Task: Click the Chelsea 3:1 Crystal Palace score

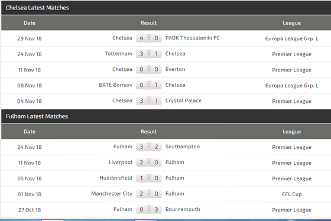Action: (149, 100)
